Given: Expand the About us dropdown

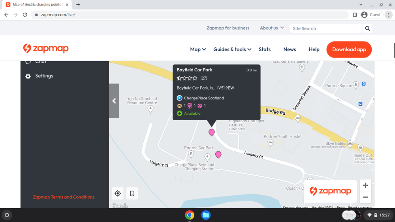Looking at the screenshot, I should pos(272,28).
